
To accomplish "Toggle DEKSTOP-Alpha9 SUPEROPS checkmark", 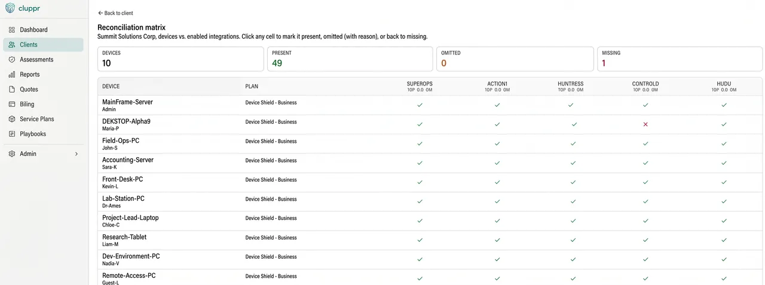I will coord(420,124).
